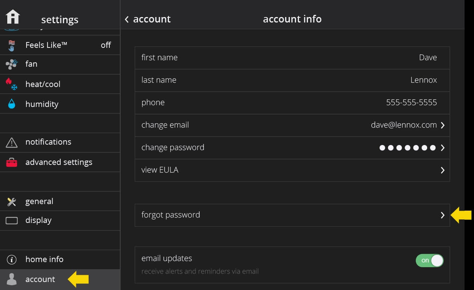This screenshot has height=290, width=474.
Task: Open view EULA using its chevron
Action: tap(442, 170)
